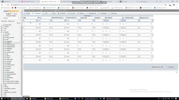Open Windows search from the taskbar
Image resolution: width=179 pixels, height=100 pixels.
5,99
